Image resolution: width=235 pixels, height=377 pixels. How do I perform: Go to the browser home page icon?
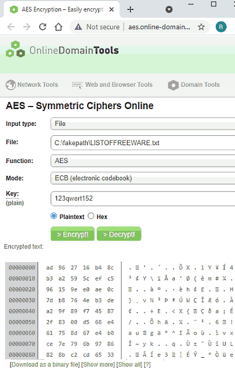click(58, 27)
